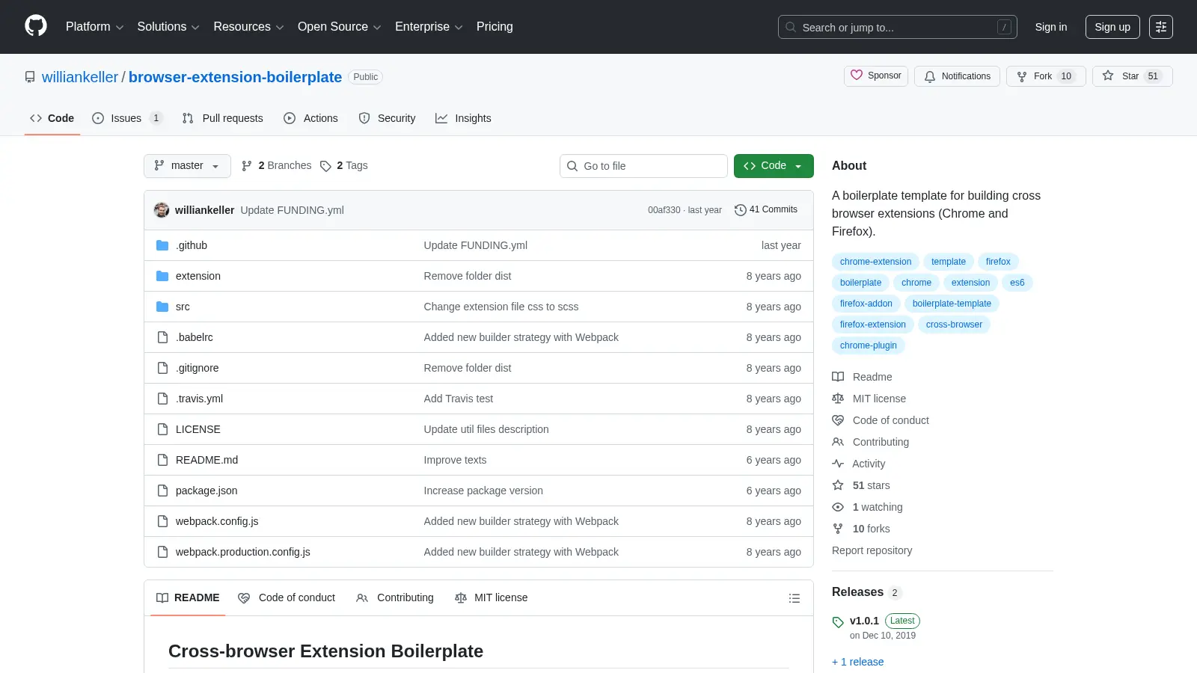Open the GitHub homepage logo
Viewport: 1197px width, 673px height.
[36, 26]
